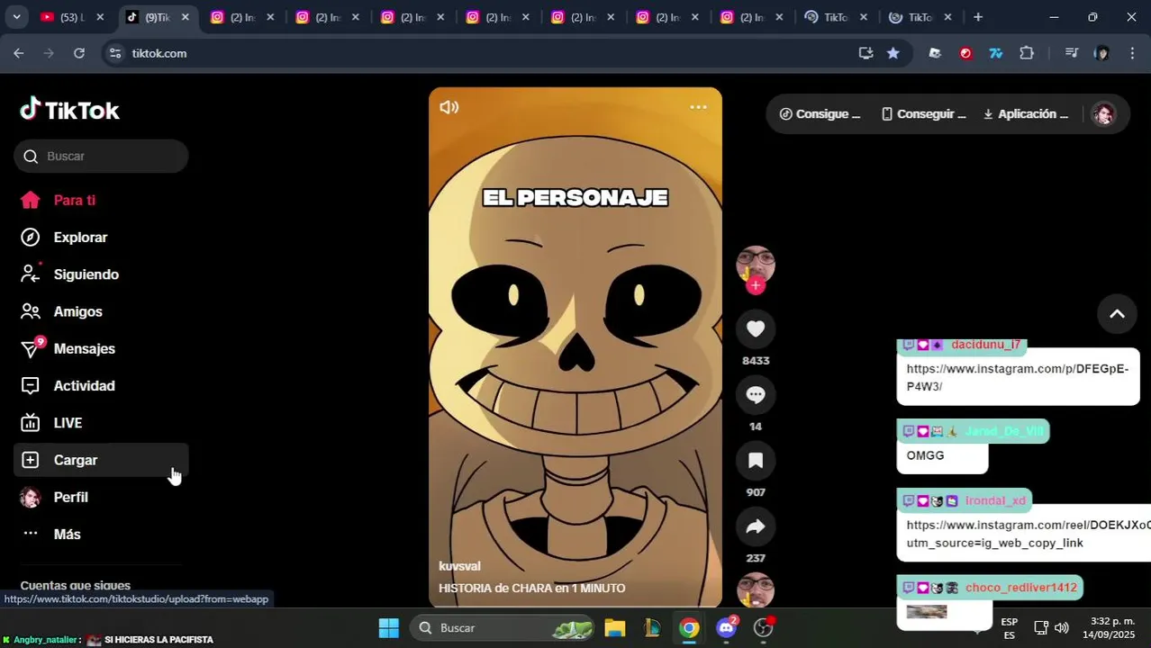Open a new browser tab with the plus

pos(978,17)
